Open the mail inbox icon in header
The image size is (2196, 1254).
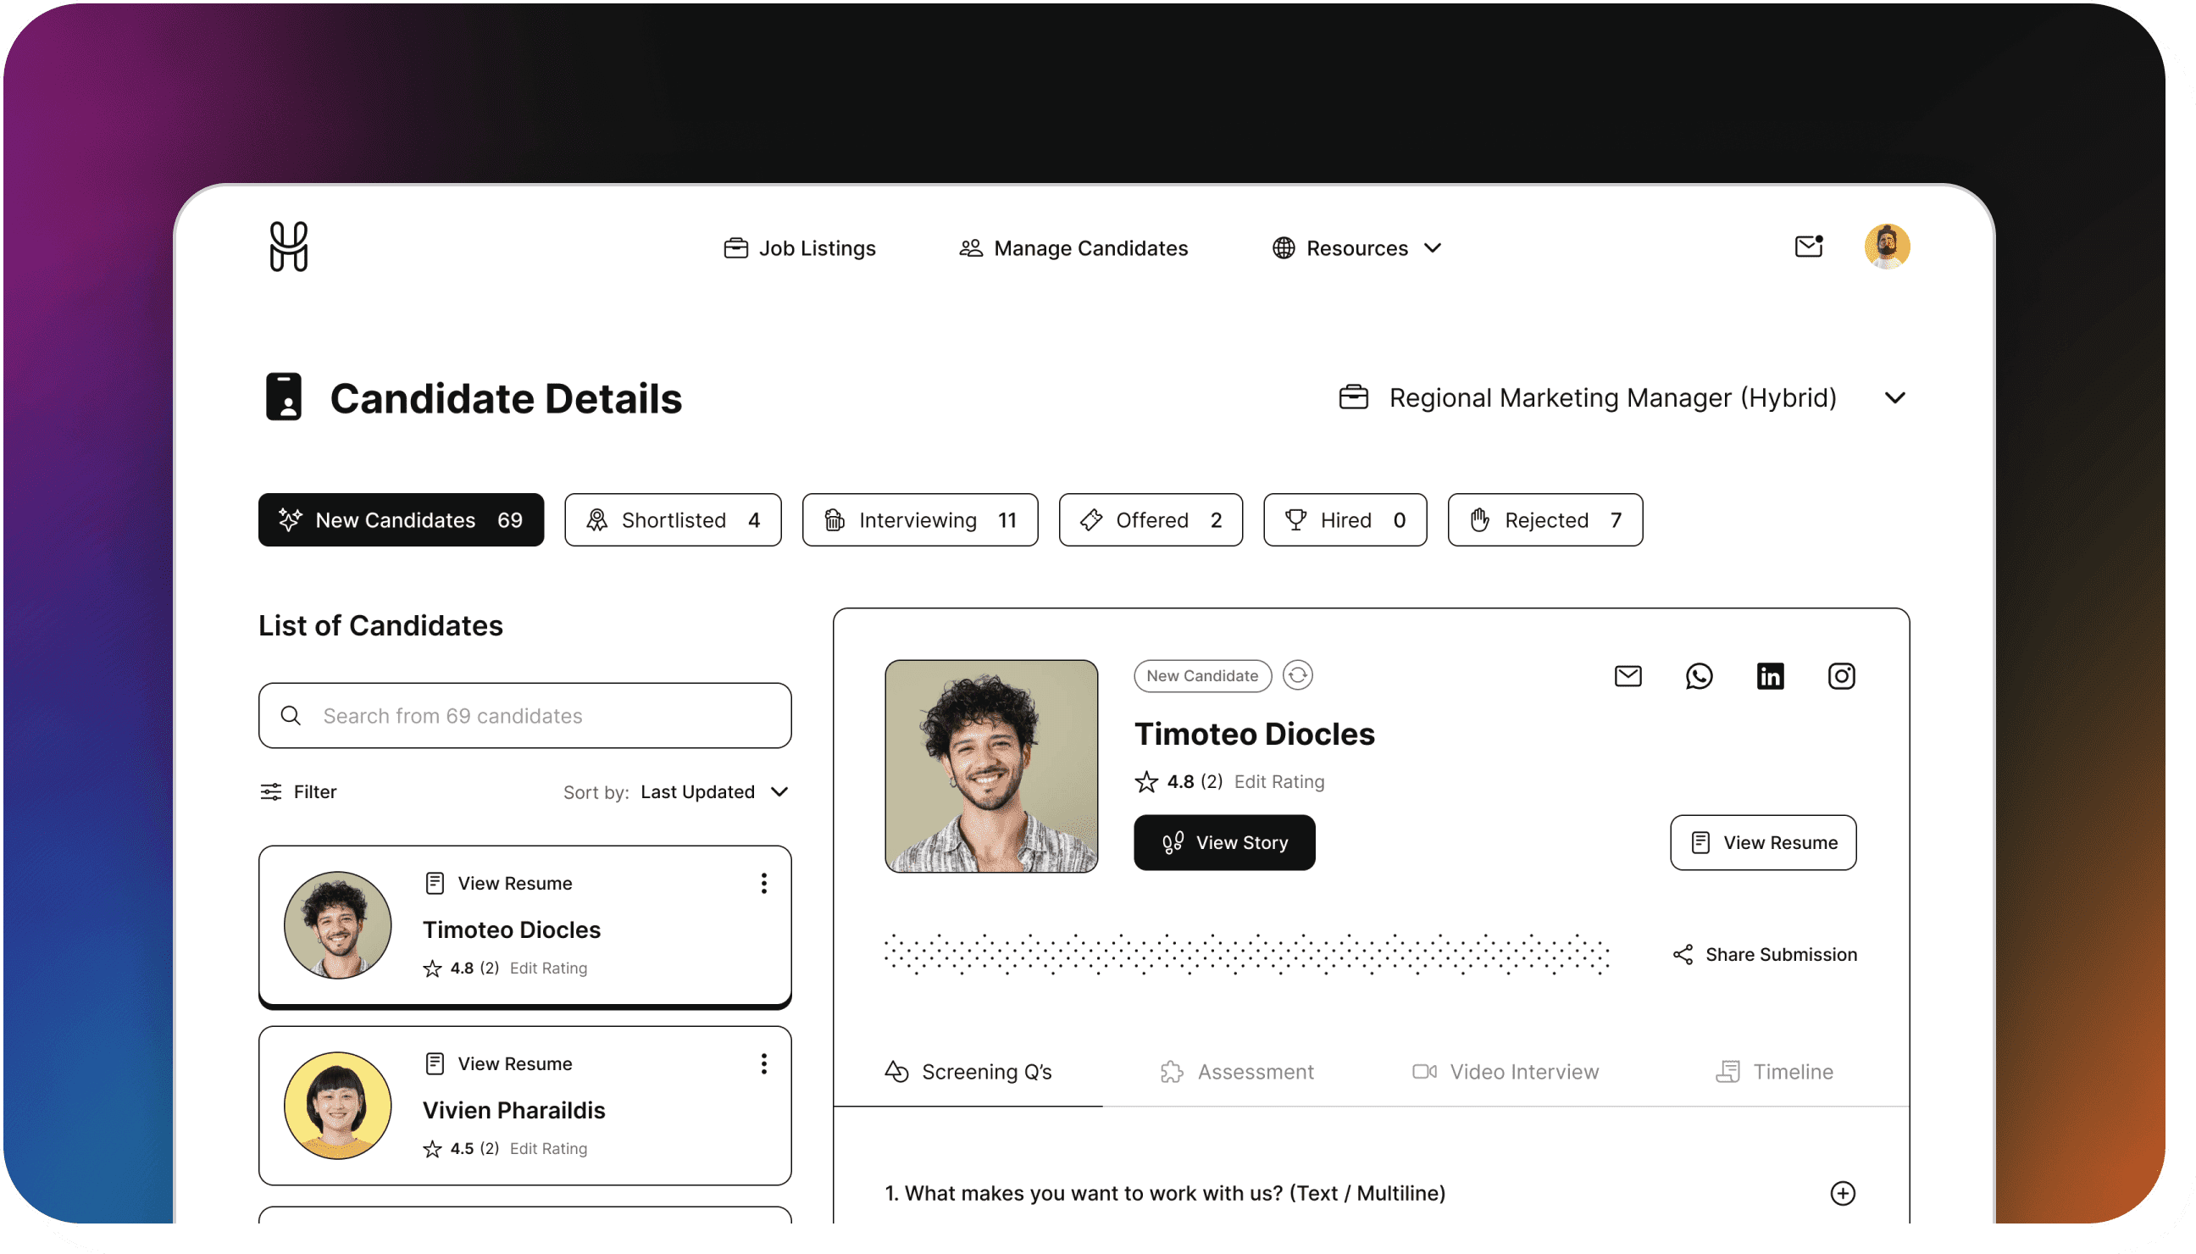1808,247
